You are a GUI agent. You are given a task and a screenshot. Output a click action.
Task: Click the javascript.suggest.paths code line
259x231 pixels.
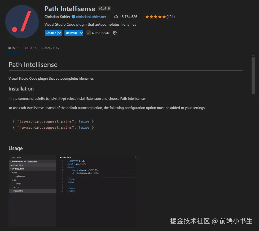53,127
